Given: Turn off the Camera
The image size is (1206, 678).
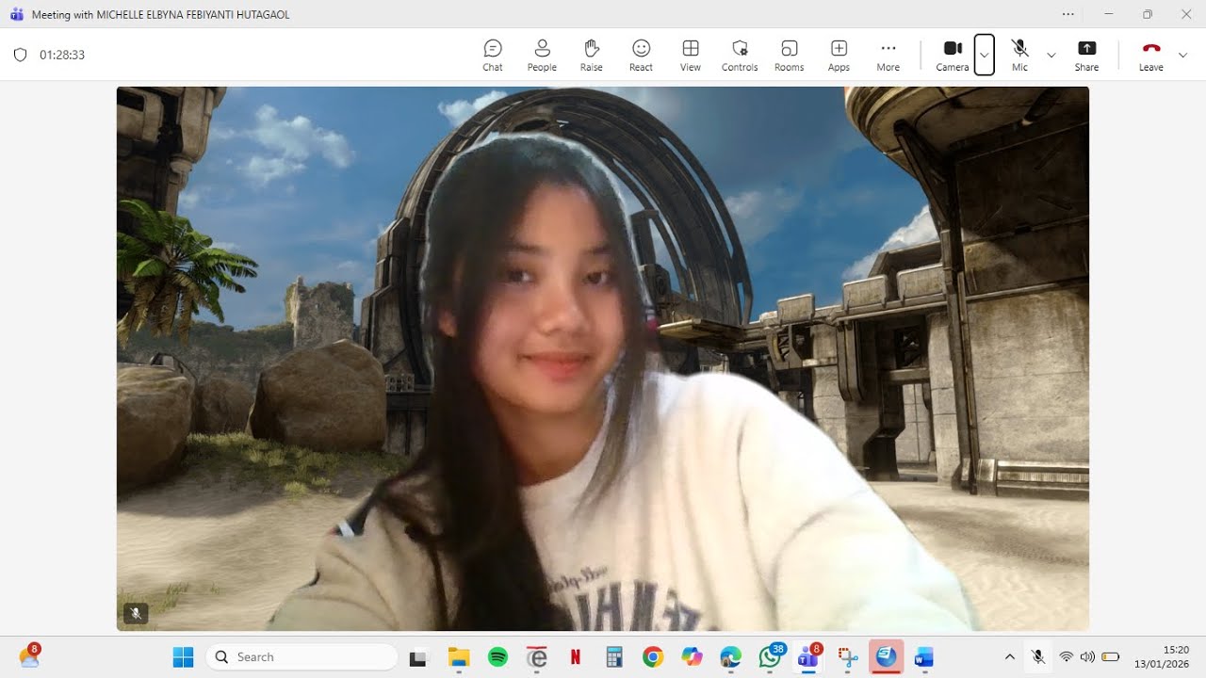Looking at the screenshot, I should click(952, 55).
